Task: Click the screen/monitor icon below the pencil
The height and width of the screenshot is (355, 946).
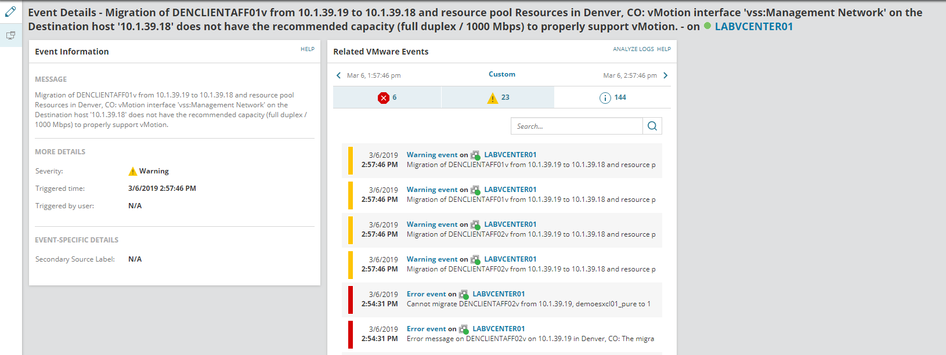Action: tap(10, 35)
